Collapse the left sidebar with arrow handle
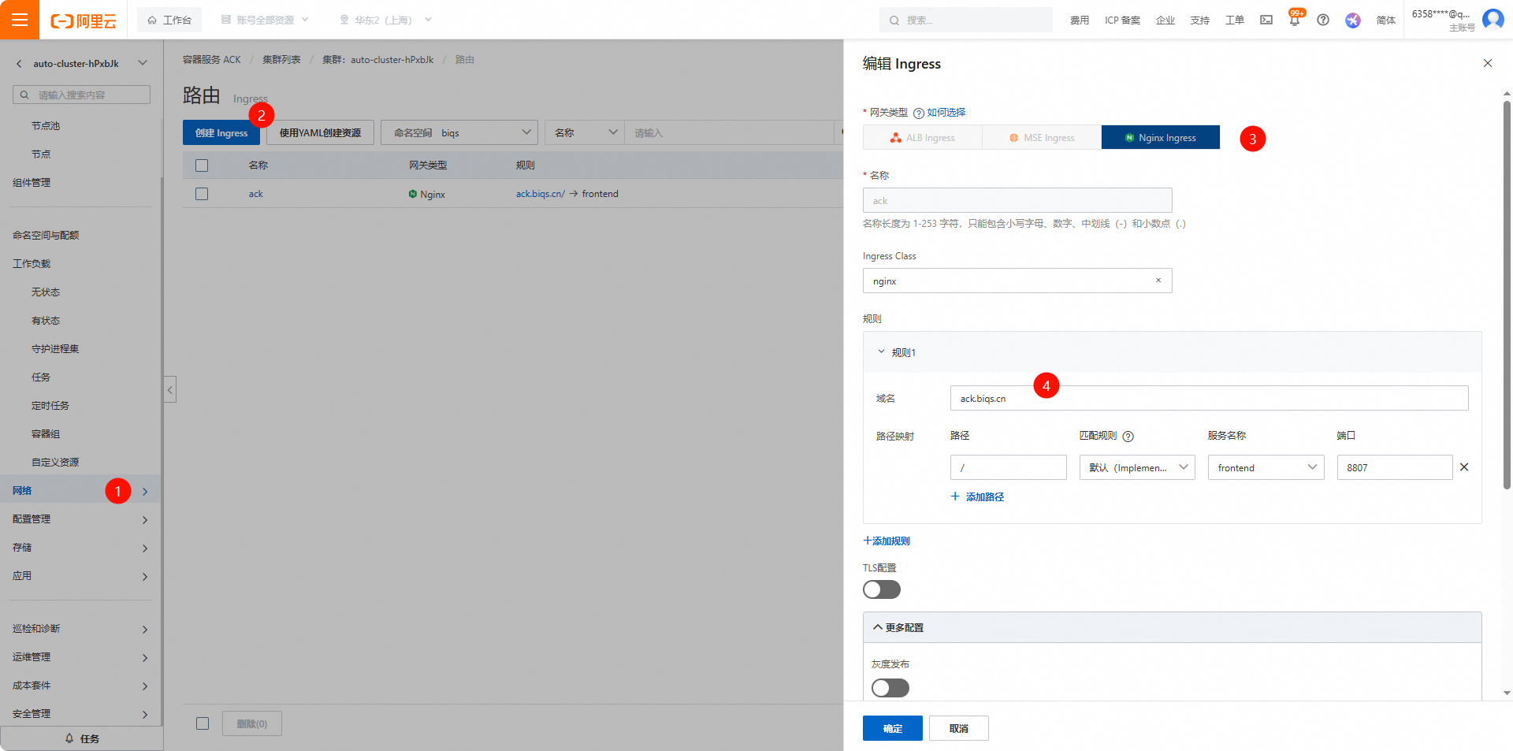The width and height of the screenshot is (1513, 751). 169,389
